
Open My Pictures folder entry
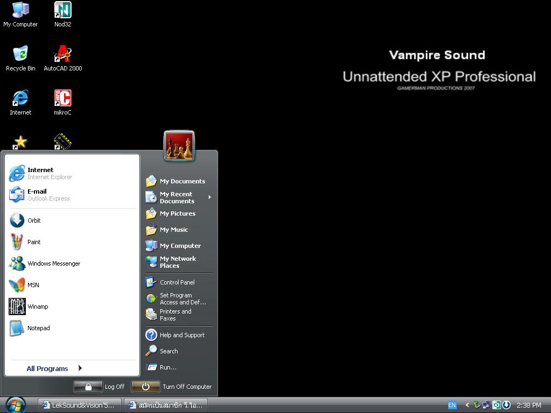point(179,213)
